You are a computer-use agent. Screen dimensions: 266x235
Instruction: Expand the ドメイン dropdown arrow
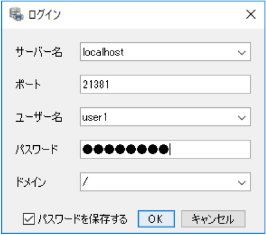point(242,183)
